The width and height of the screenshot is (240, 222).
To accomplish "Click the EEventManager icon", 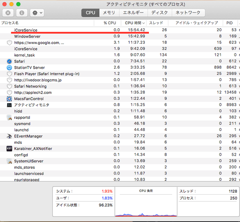I will pos(9,136).
